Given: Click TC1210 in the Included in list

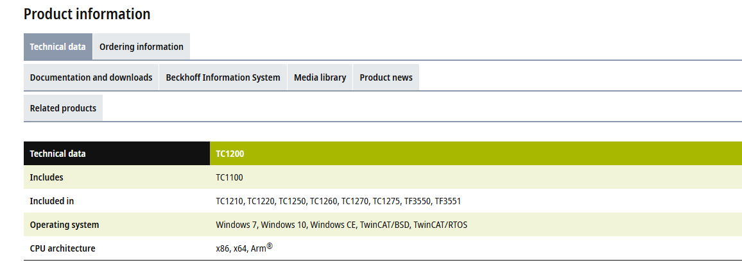Looking at the screenshot, I should (x=229, y=201).
